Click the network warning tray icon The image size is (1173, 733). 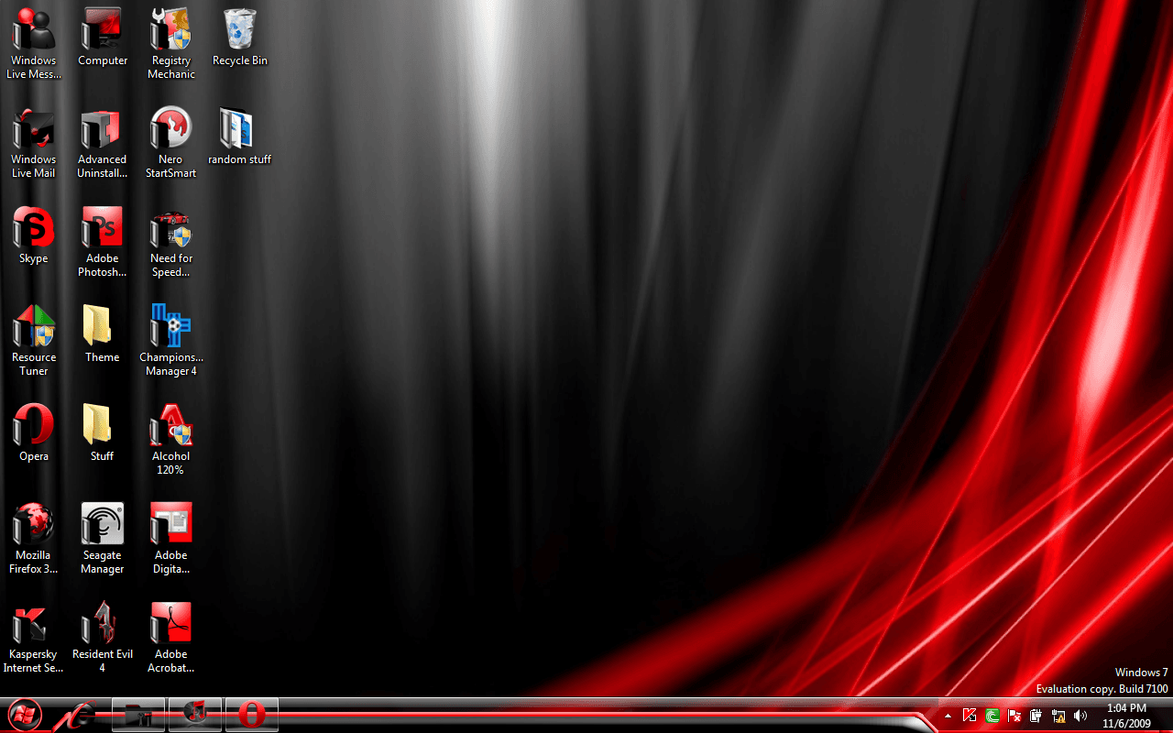click(1058, 716)
